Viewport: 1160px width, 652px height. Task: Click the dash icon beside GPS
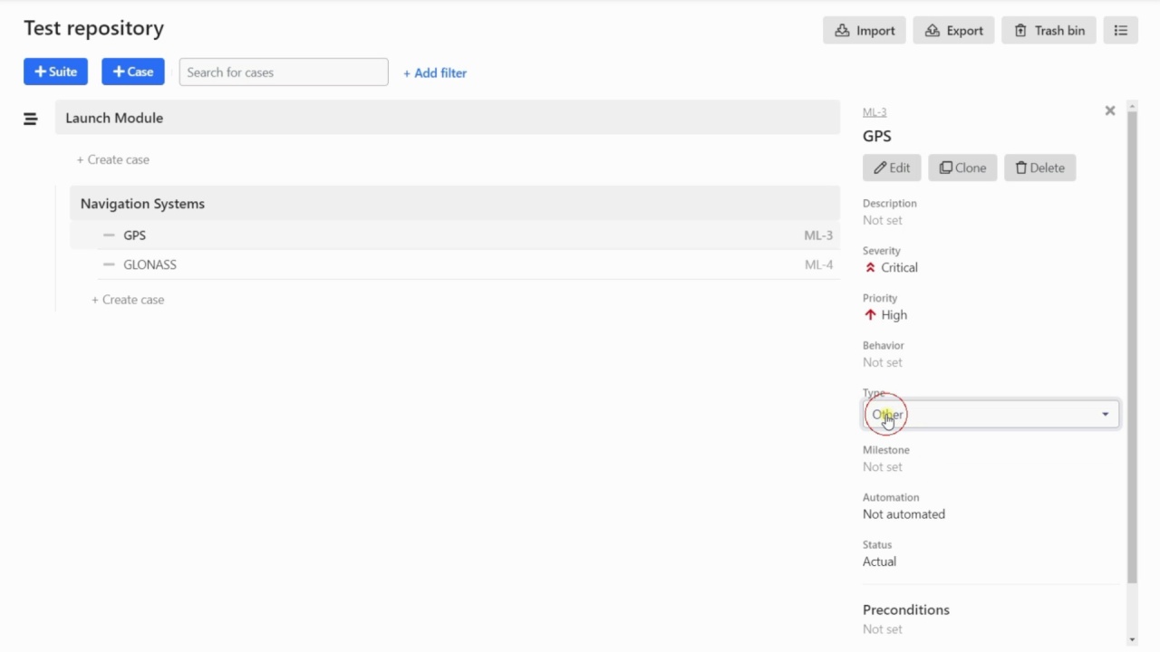(x=109, y=235)
